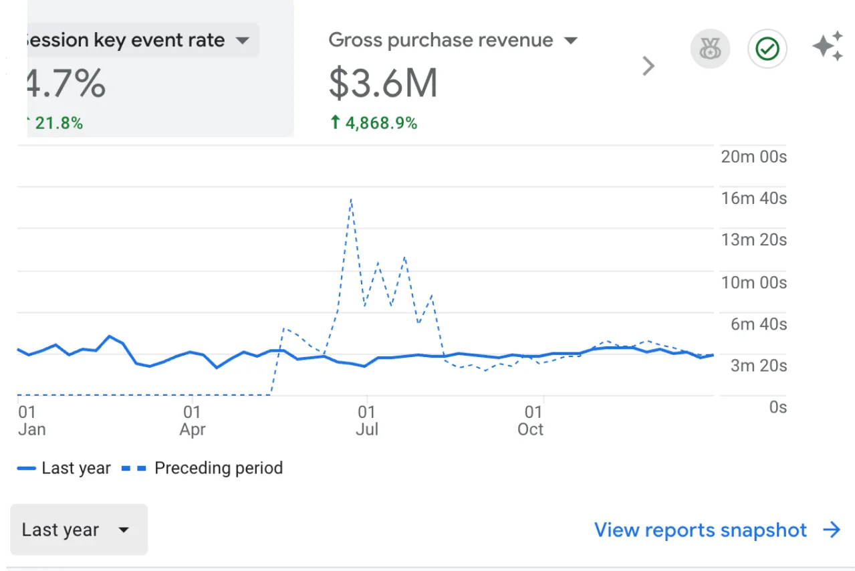855x571 pixels.
Task: Open the Last year date range dropdown
Action: 79,530
